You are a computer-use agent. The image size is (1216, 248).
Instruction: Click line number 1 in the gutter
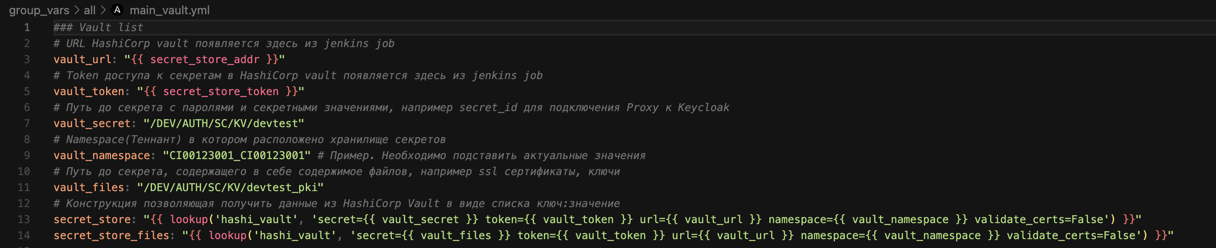tap(27, 27)
